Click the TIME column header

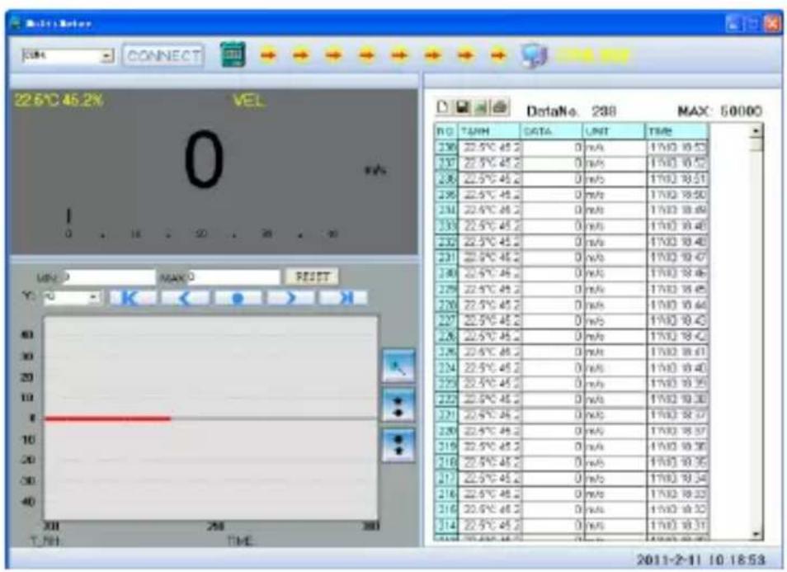tap(676, 131)
